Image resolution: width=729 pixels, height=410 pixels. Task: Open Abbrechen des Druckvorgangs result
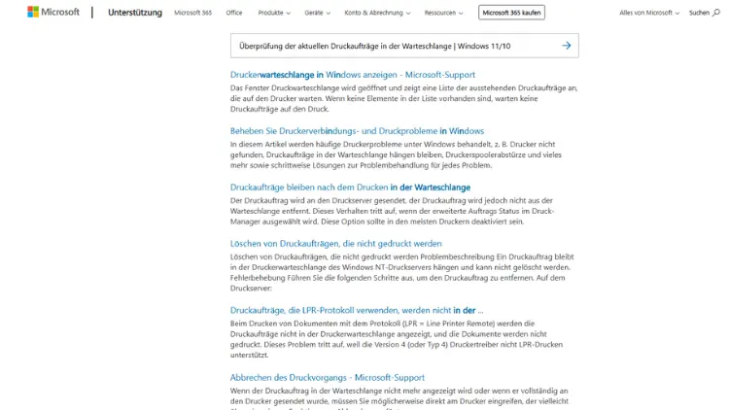point(328,378)
